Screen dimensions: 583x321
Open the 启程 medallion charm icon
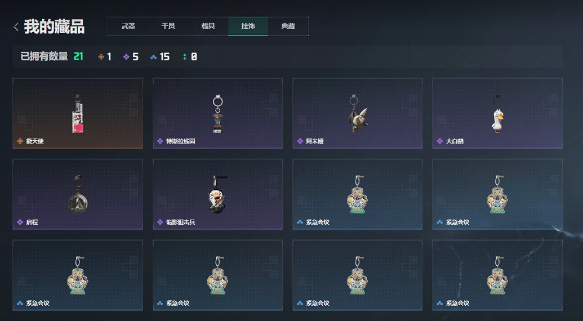78,195
